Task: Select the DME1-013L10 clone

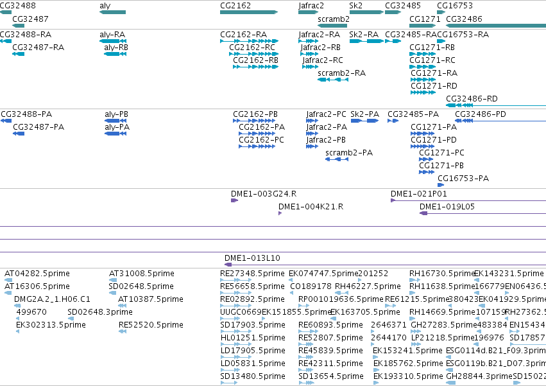Action: (385, 265)
